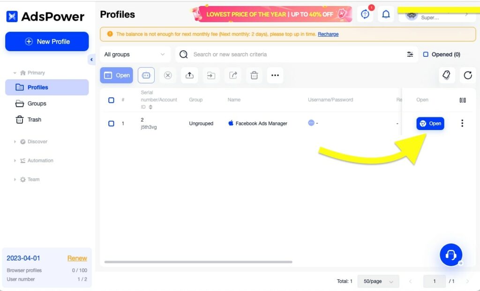Open the 50/page pagination dropdown
This screenshot has width=480, height=291.
[x=378, y=281]
